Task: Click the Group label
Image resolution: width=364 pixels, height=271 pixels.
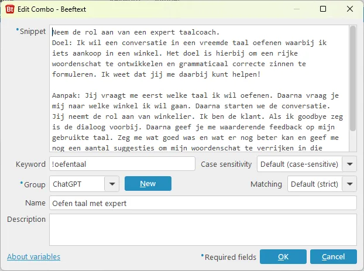Action: 35,184
